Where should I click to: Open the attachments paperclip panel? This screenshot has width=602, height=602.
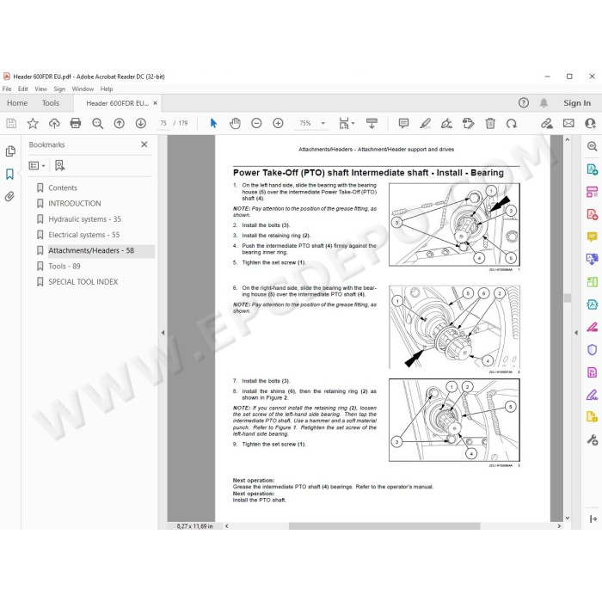[x=9, y=197]
